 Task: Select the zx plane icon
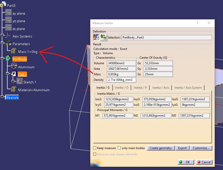tap(8, 27)
